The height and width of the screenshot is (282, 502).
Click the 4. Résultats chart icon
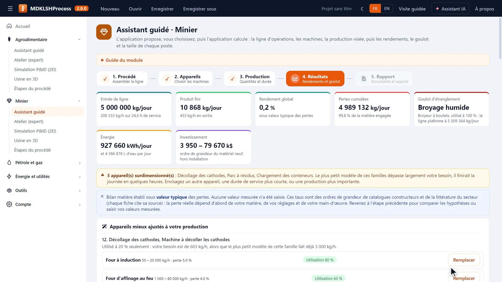pyautogui.click(x=295, y=79)
